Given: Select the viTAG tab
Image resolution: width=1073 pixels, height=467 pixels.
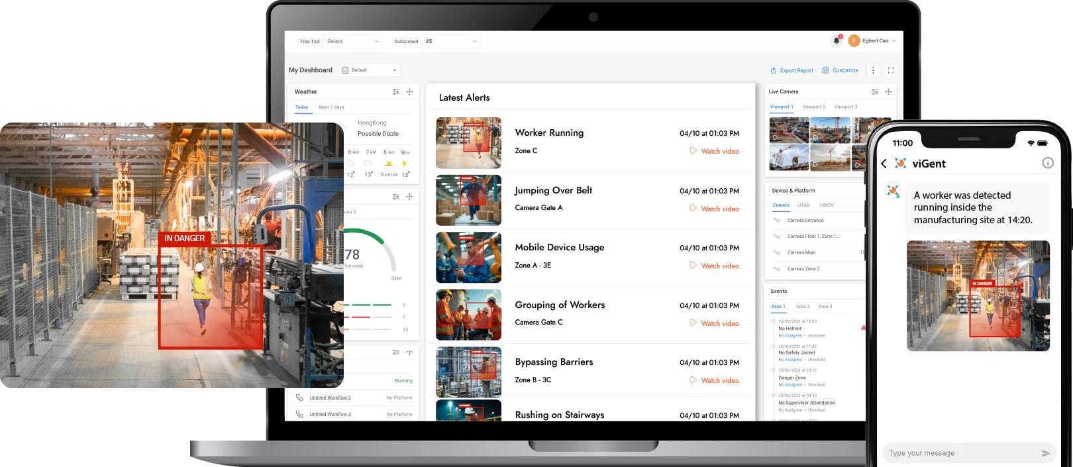Looking at the screenshot, I should tap(803, 205).
